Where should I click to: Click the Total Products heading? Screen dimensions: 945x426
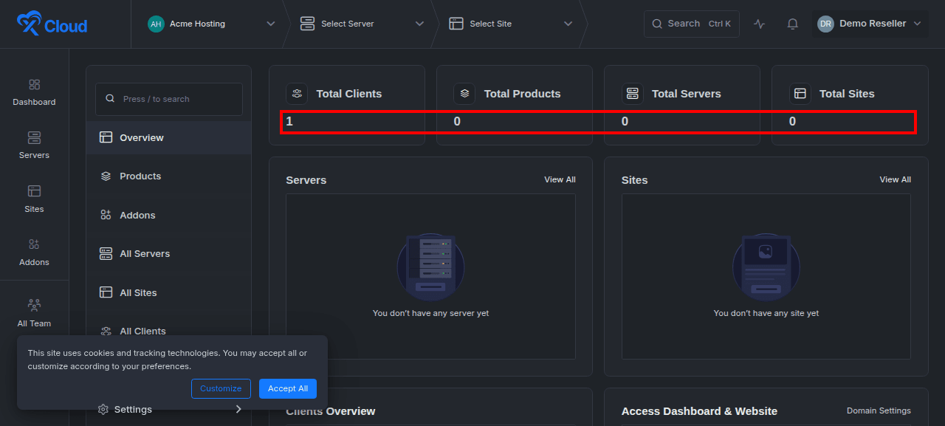coord(522,94)
